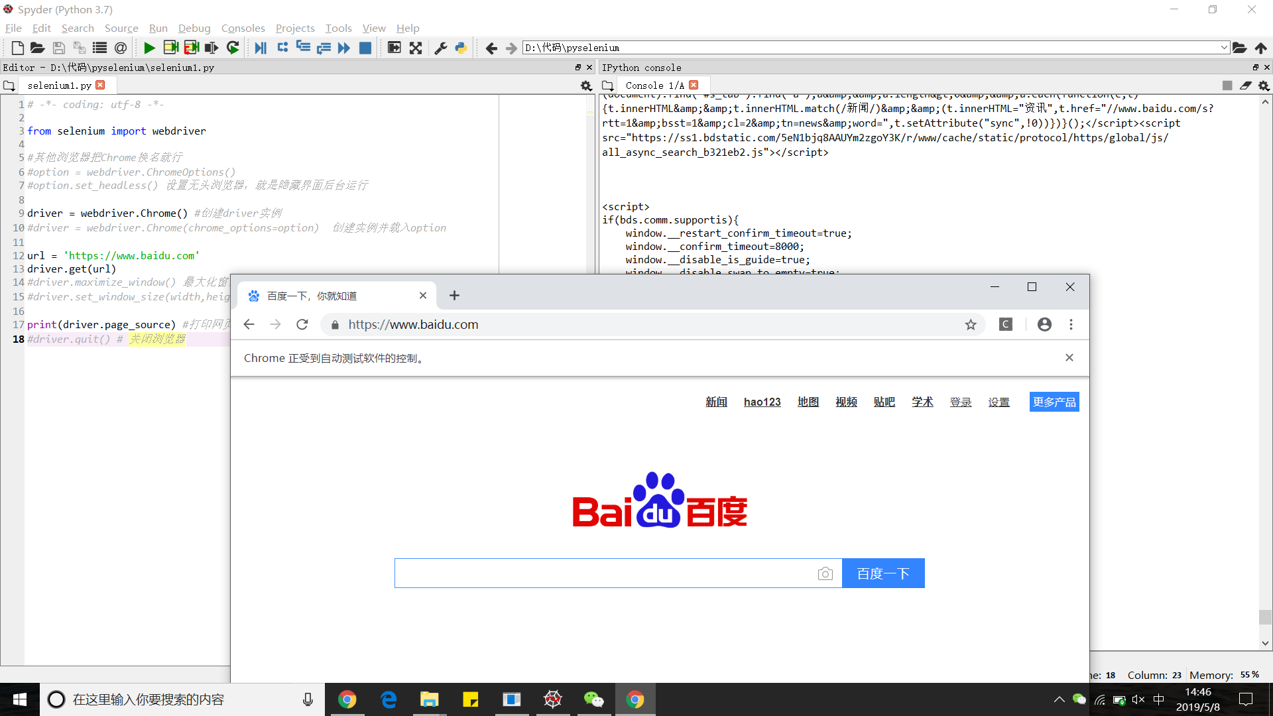
Task: Open the Print/list icon in toolbar
Action: point(99,48)
